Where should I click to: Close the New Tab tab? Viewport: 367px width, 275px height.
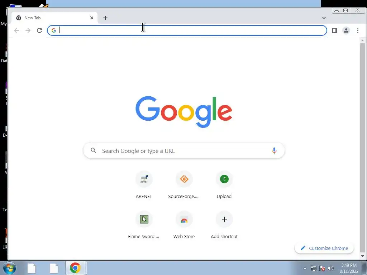[x=92, y=18]
